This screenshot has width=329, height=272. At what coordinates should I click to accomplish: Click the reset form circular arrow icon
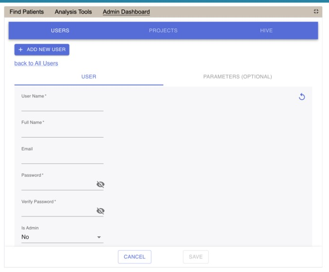click(x=302, y=97)
